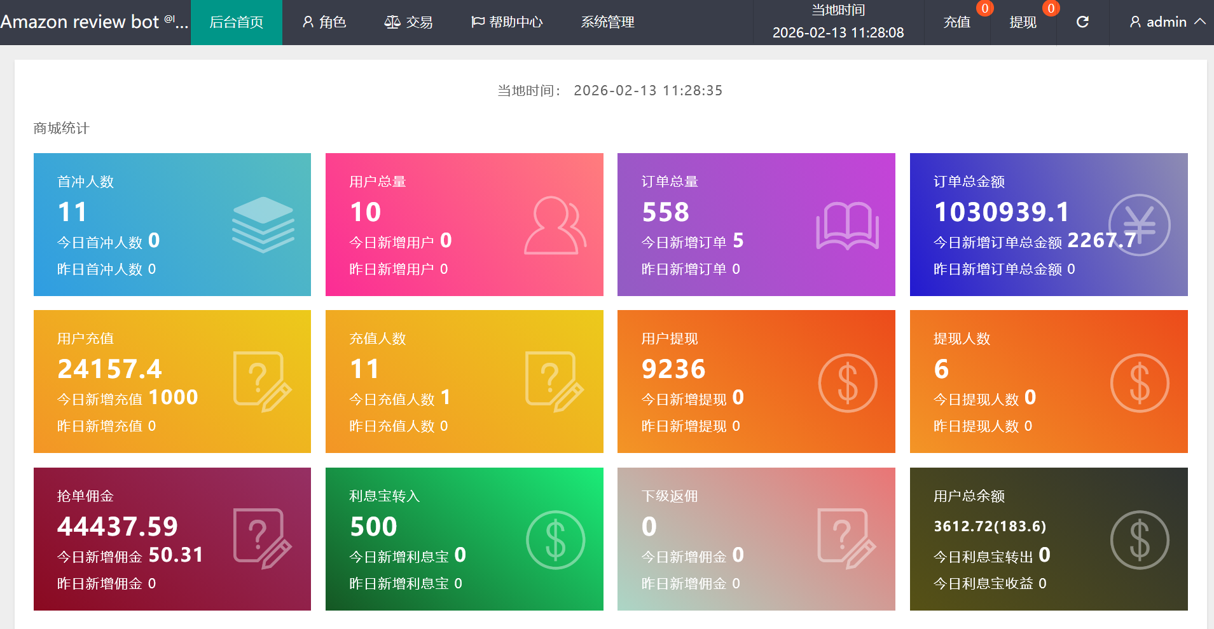Click the 提现 notification button
This screenshot has width=1214, height=629.
click(1023, 22)
